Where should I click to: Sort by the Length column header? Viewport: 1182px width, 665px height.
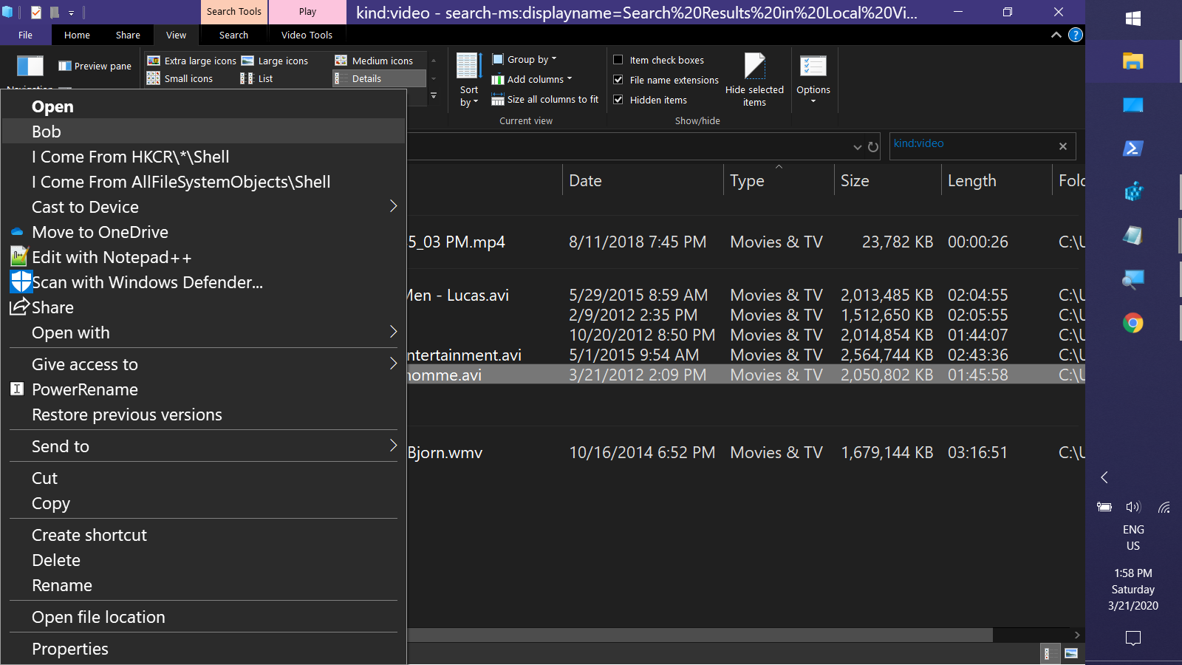pyautogui.click(x=996, y=180)
